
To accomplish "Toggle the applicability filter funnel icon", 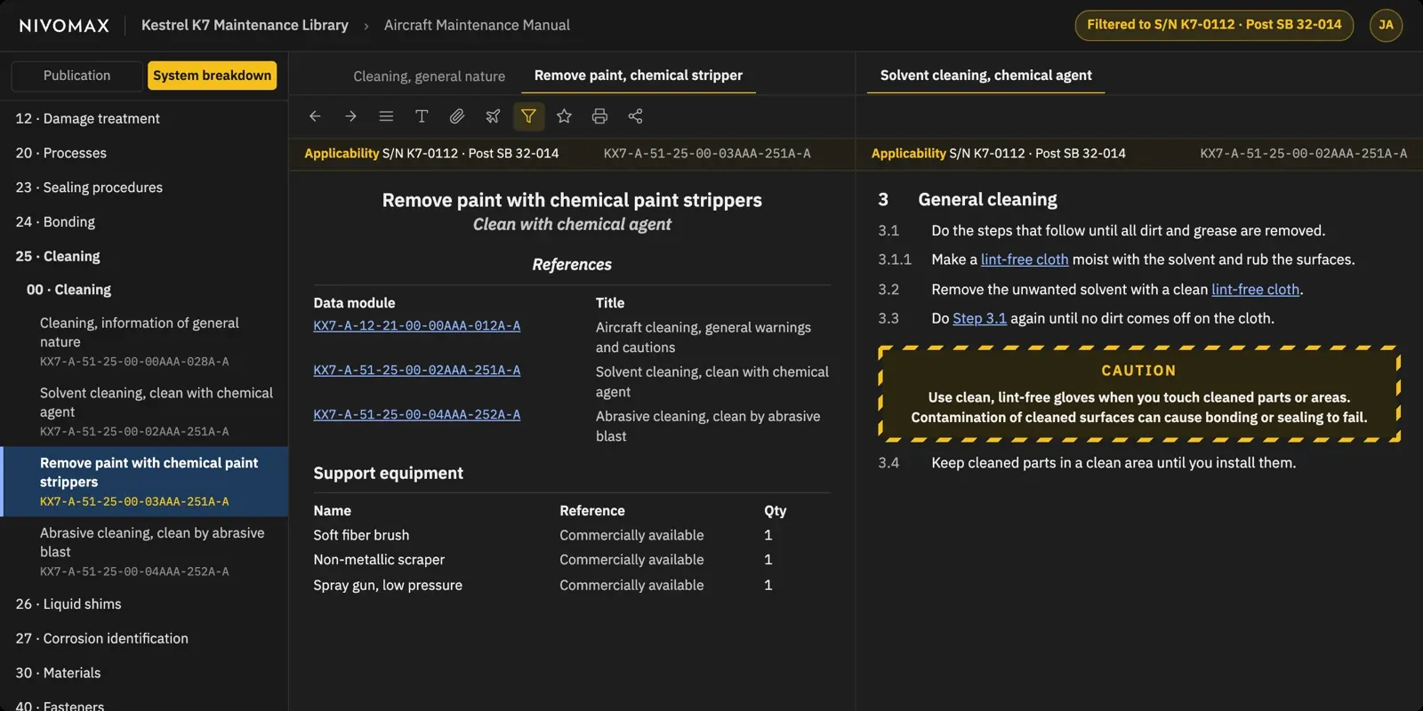I will tap(528, 116).
